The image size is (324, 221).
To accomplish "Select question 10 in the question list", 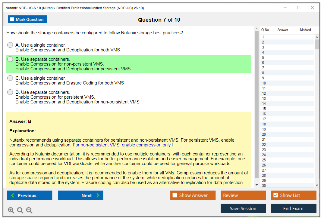I will [x=264, y=83].
